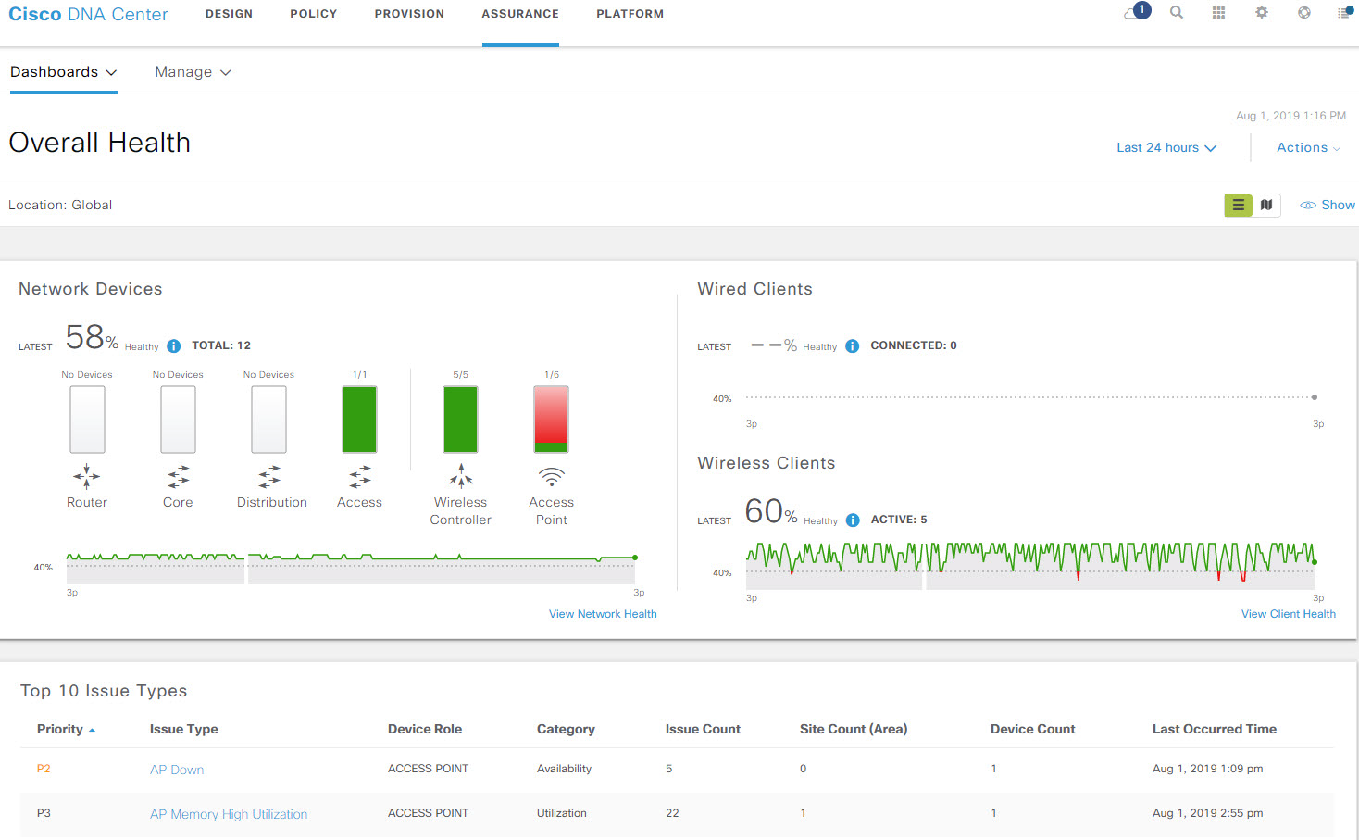Click the green Wireless Controller 5/5 bar

(461, 420)
